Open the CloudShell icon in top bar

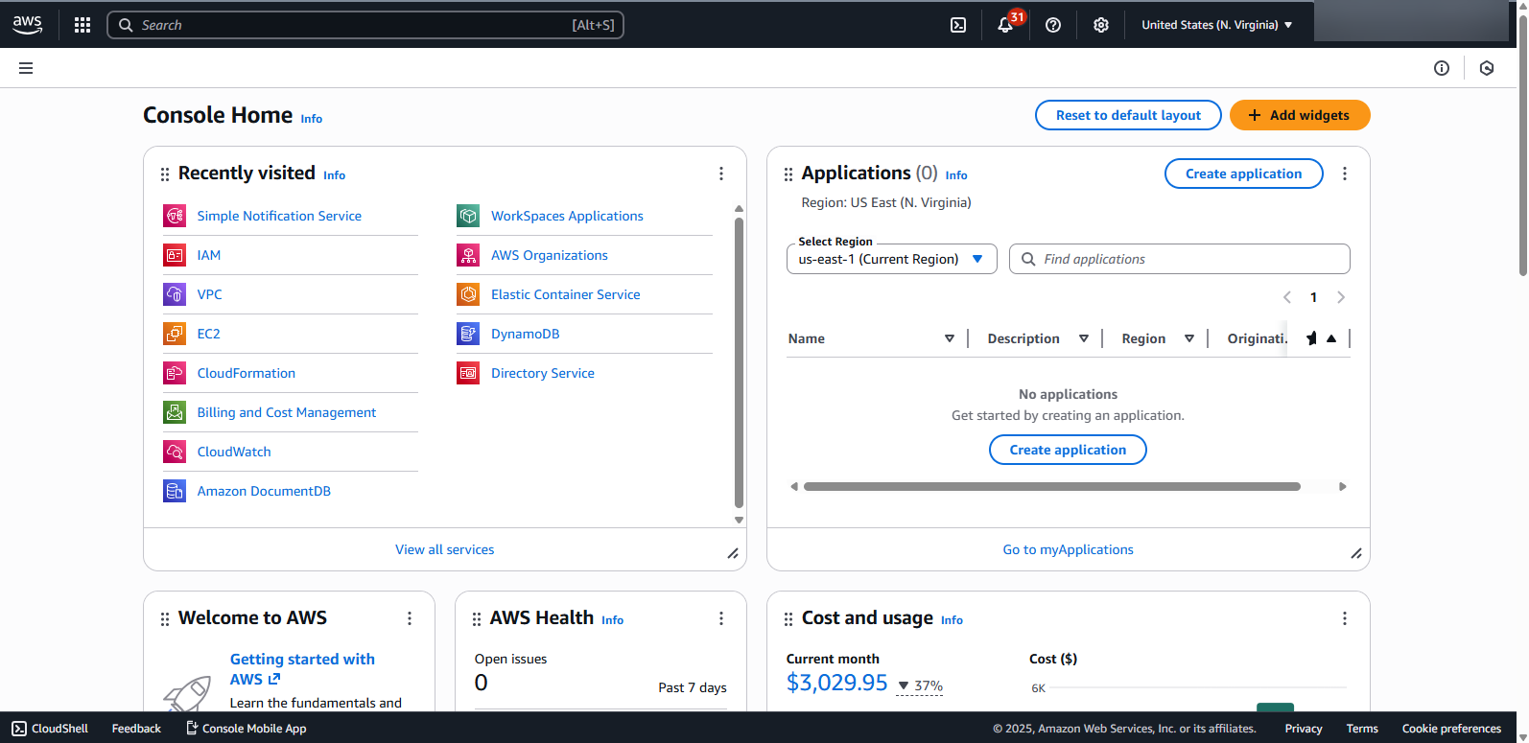point(957,25)
